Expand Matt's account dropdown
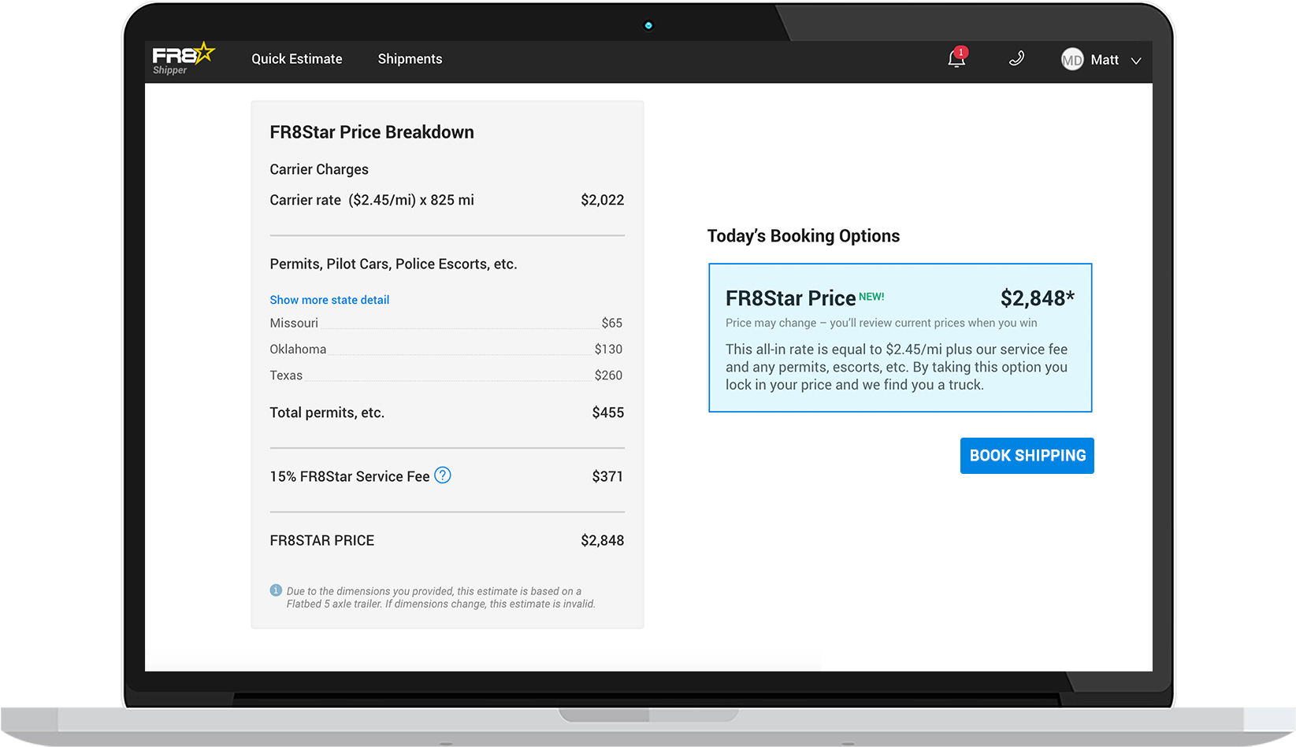1296x747 pixels. click(1135, 61)
